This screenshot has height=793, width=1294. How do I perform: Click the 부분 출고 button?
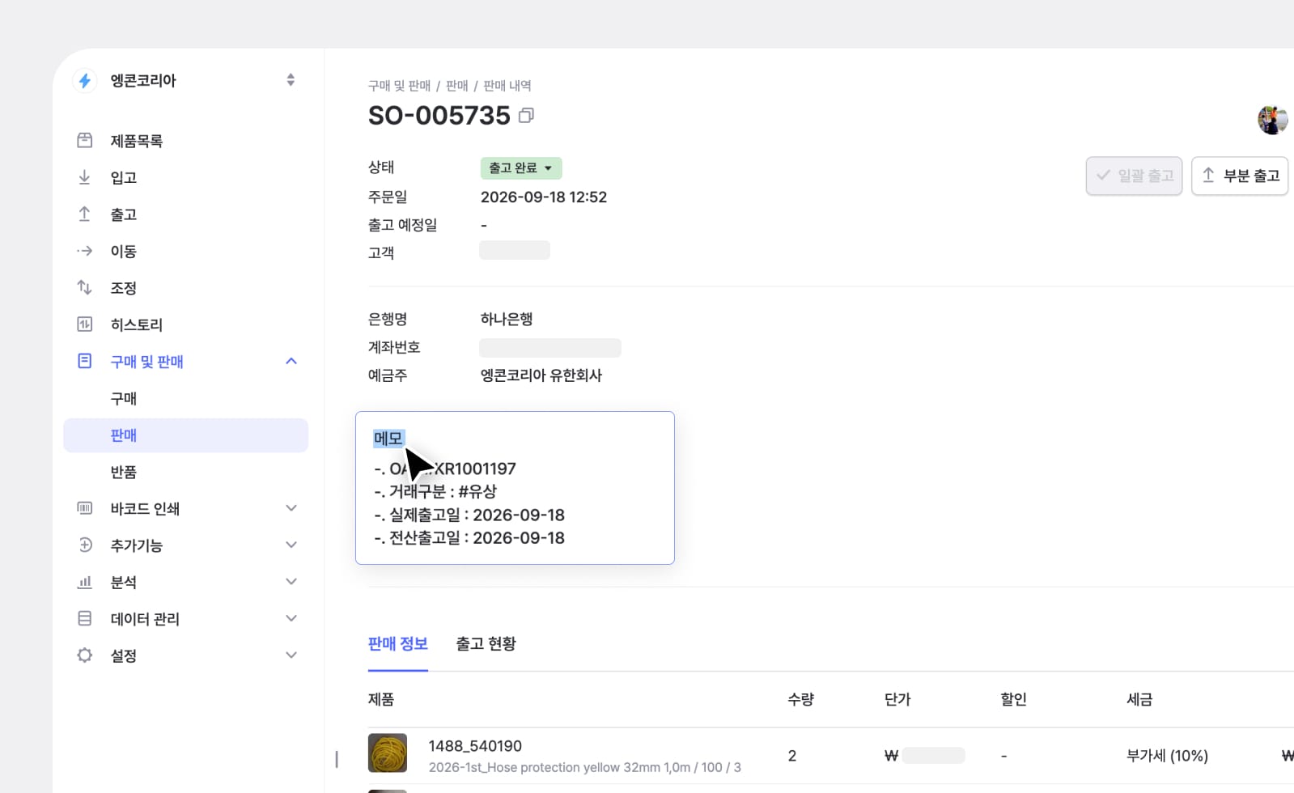tap(1240, 176)
